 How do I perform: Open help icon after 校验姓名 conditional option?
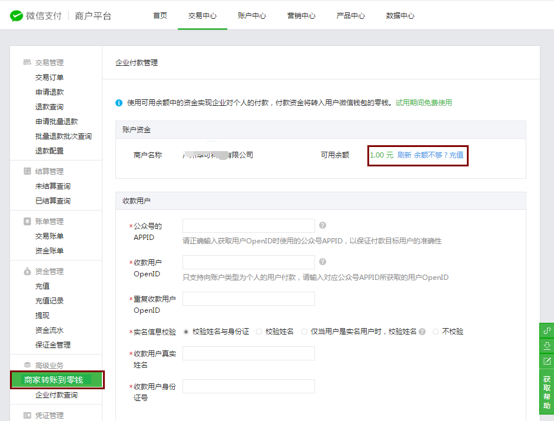pos(422,332)
